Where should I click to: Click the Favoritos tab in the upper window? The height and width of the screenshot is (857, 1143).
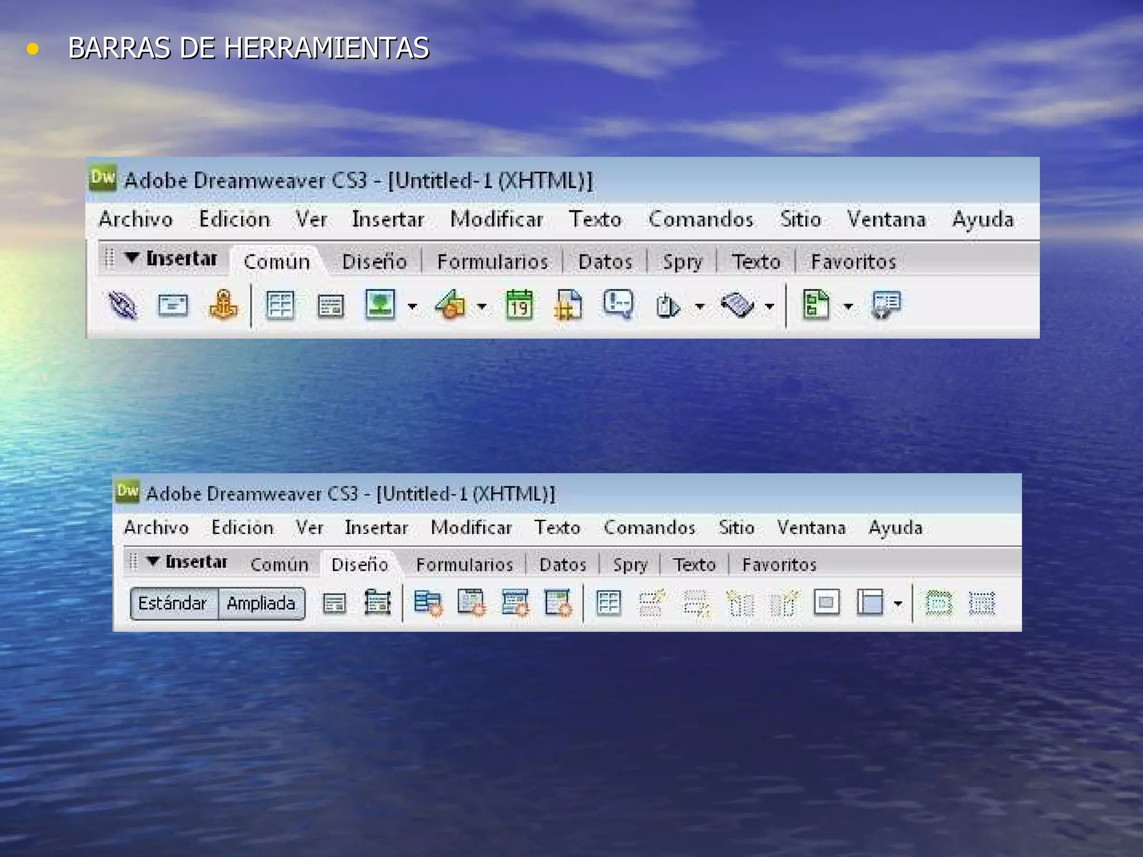click(853, 262)
